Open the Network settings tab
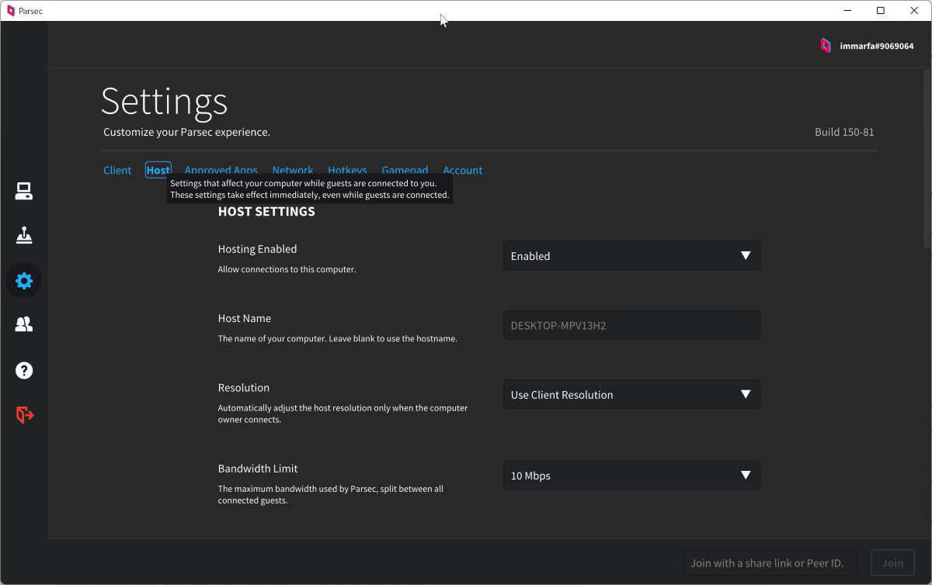Image resolution: width=932 pixels, height=585 pixels. point(293,171)
